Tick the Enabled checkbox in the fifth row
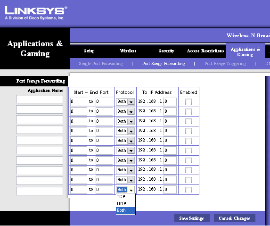 (x=188, y=141)
